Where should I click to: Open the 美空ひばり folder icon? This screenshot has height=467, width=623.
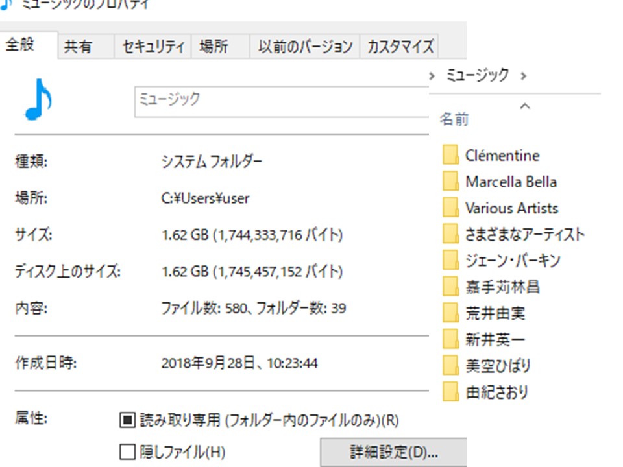(450, 366)
